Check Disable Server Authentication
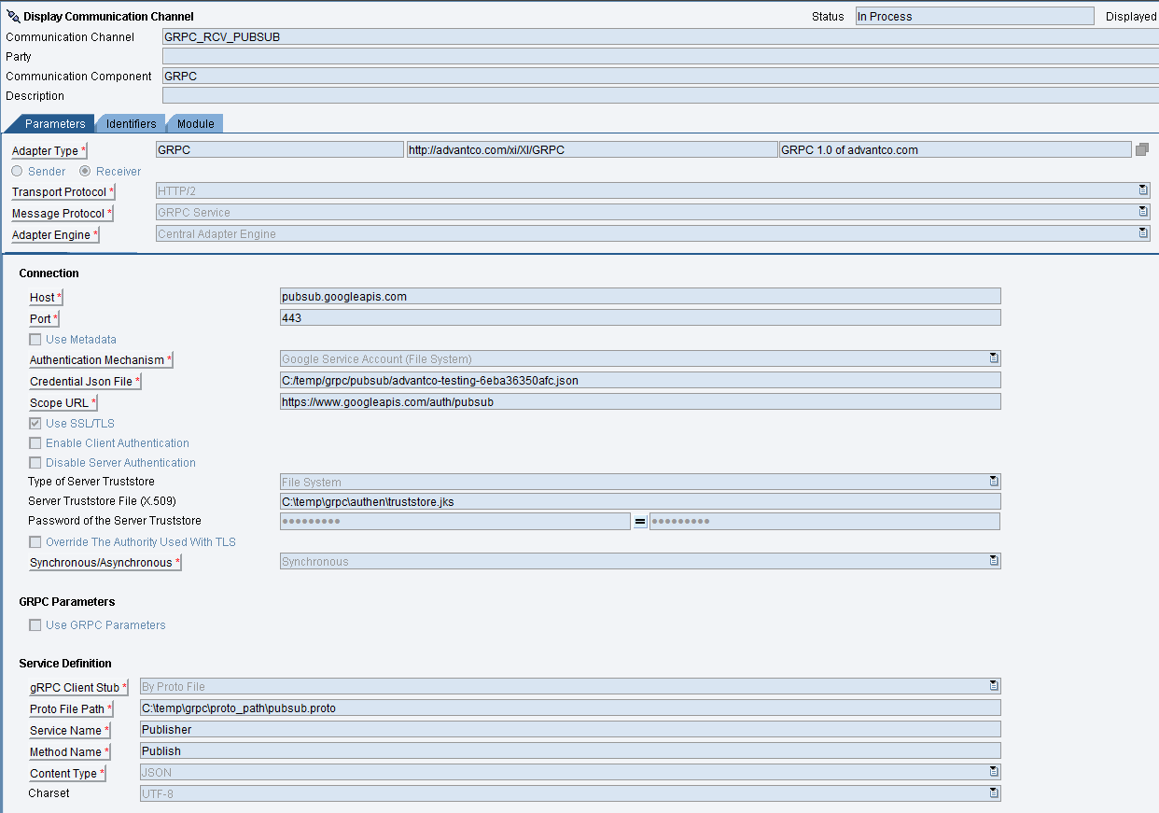1159x813 pixels. point(35,462)
